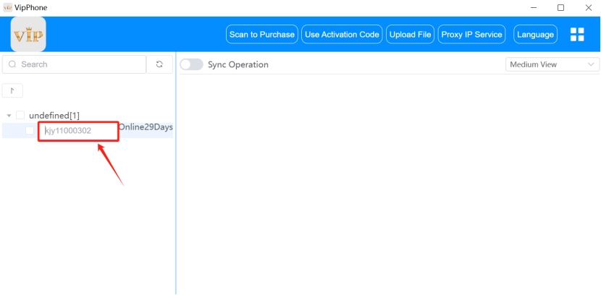The height and width of the screenshot is (295, 601).
Task: Open the Medium View dropdown
Action: point(552,64)
